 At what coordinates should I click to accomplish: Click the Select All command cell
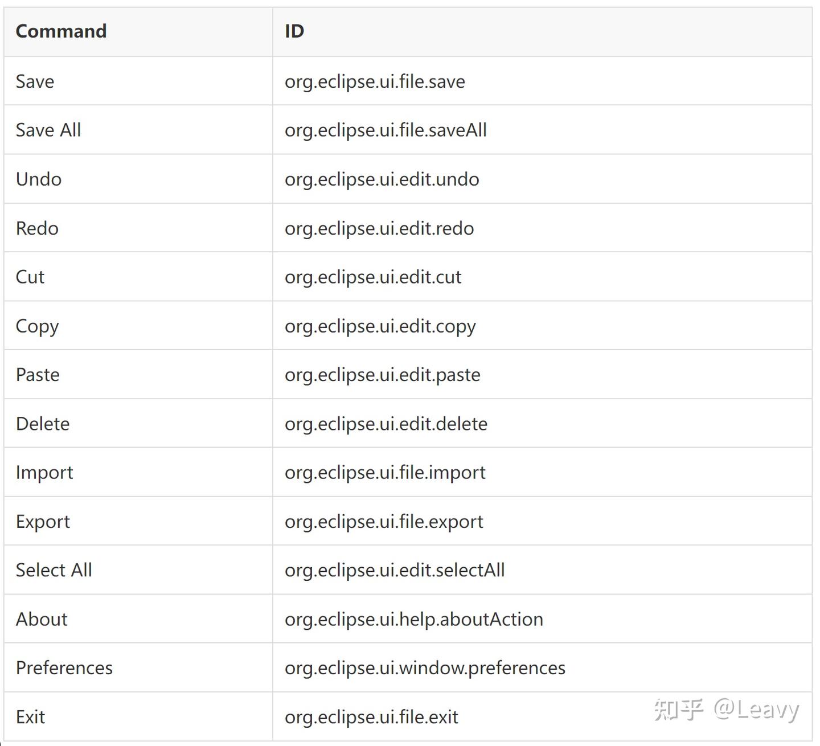[x=54, y=570]
